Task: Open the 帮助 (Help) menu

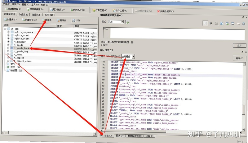Action: click(x=44, y=5)
